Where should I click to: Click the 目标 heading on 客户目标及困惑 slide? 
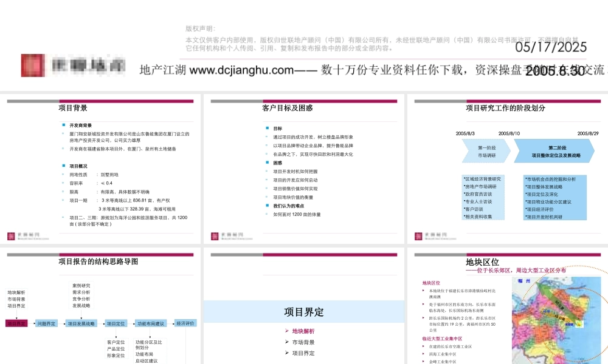[x=278, y=129]
